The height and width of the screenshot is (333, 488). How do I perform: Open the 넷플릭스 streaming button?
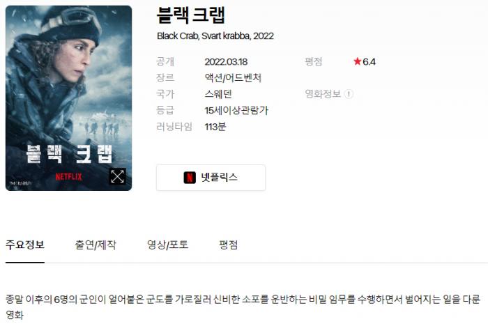click(x=211, y=178)
